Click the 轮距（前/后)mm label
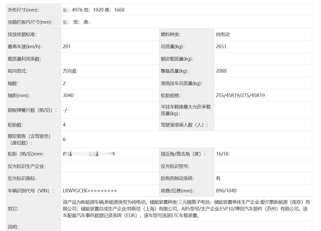The height and width of the screenshot is (231, 321). coord(26,154)
